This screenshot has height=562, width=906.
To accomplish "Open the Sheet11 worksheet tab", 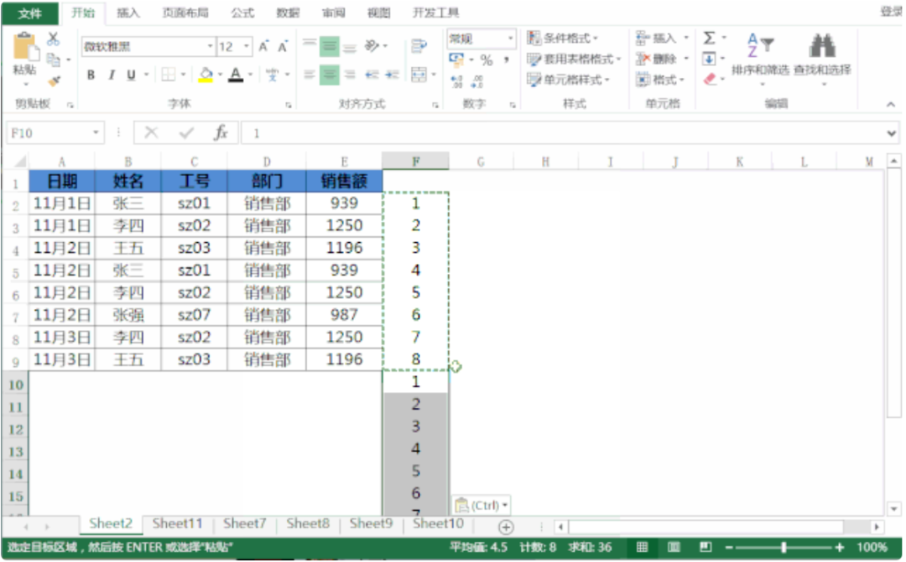I will point(177,523).
